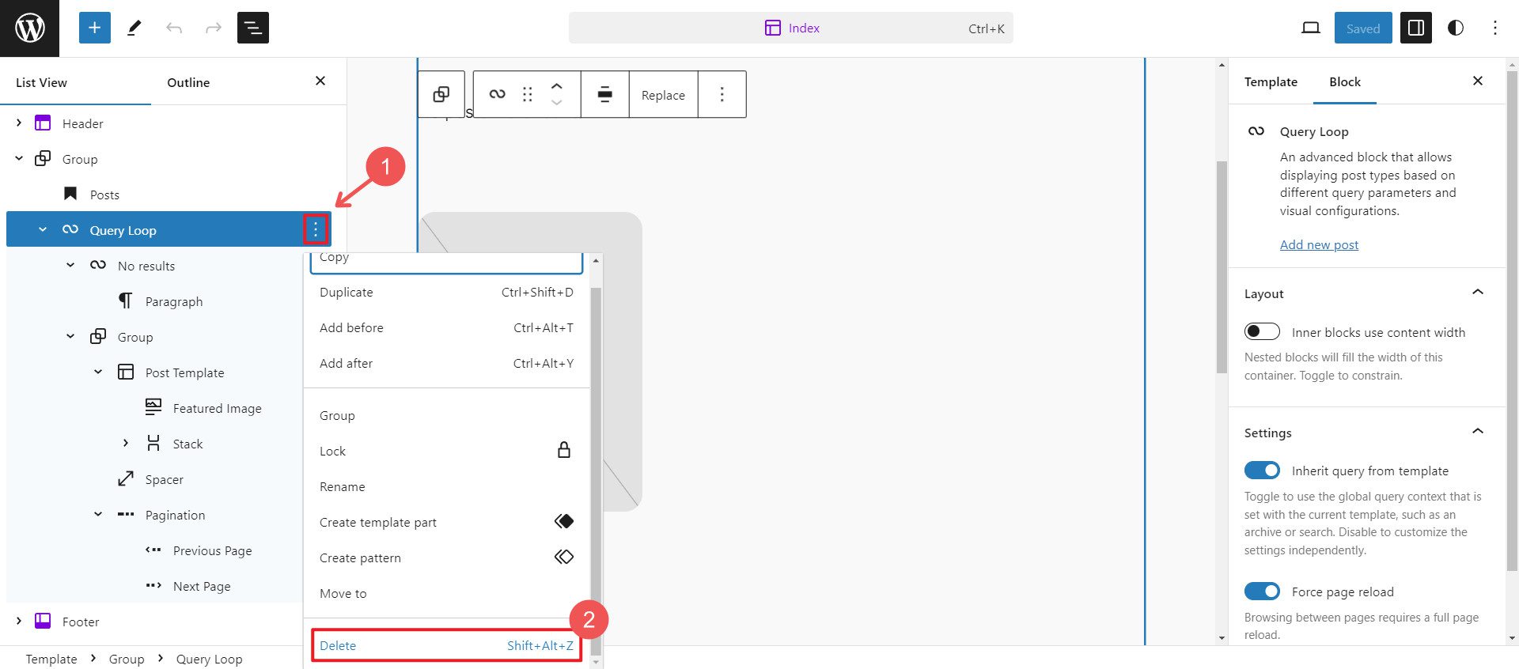The height and width of the screenshot is (669, 1519).
Task: Choose Add before in the menu
Action: point(446,327)
